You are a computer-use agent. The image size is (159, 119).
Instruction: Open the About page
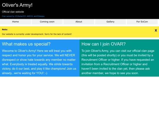pyautogui.click(x=79, y=22)
